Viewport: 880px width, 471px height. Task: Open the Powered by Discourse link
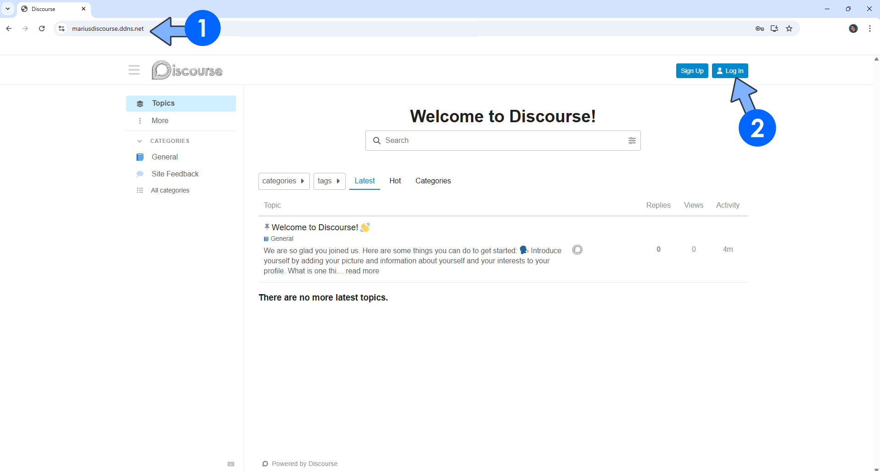[300, 464]
